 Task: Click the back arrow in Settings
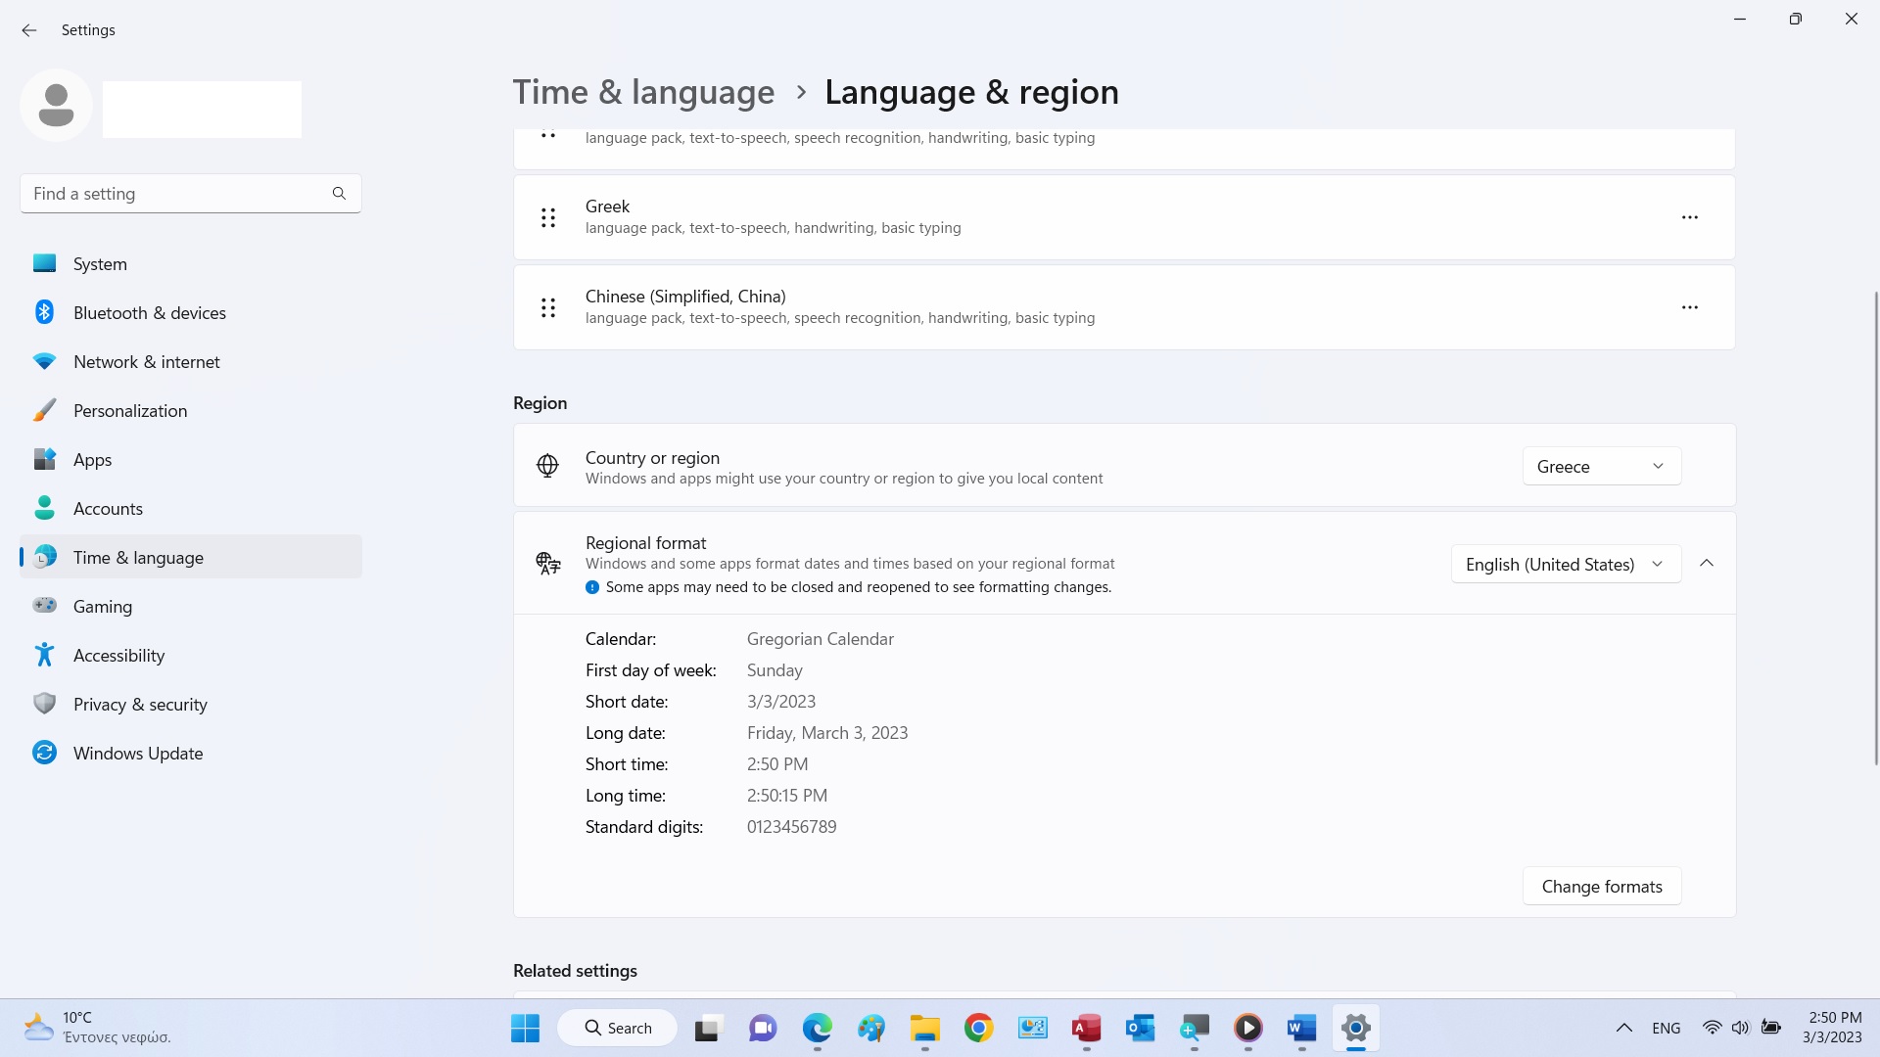coord(29,30)
